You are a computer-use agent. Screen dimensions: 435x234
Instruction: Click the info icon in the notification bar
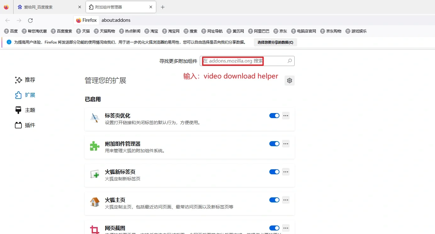click(9, 42)
